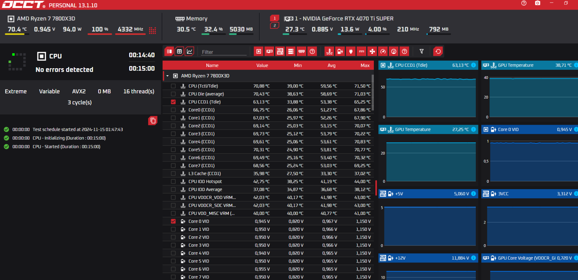
Task: Click the 'CPU IOD Average' row name
Action: (205, 189)
